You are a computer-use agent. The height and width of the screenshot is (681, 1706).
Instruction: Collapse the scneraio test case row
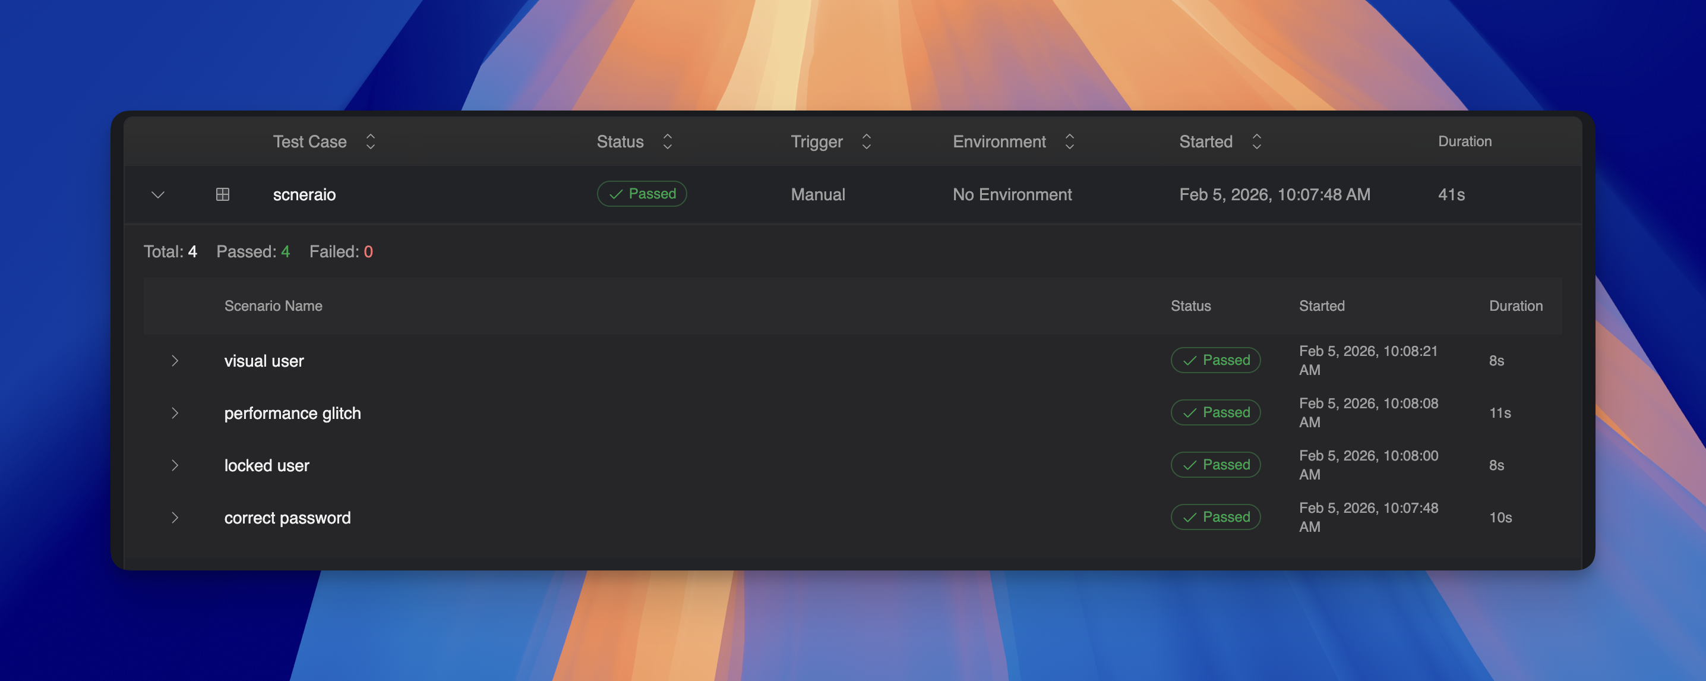pos(157,195)
